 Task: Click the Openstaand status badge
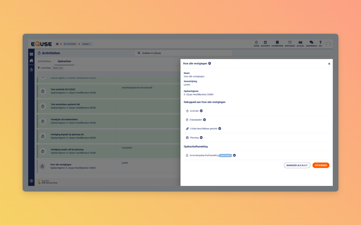coord(225,155)
